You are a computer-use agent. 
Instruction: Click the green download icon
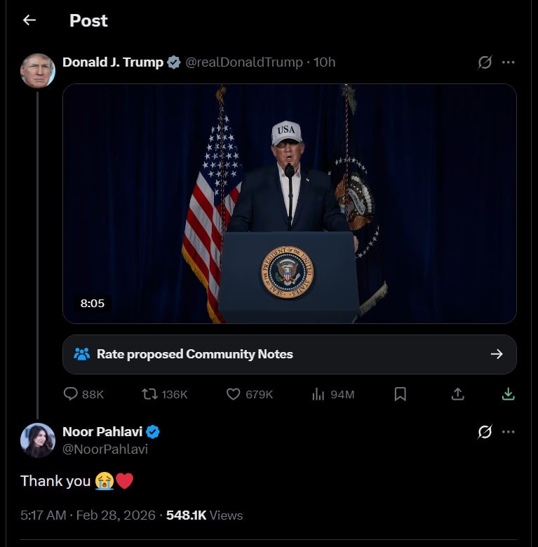[509, 394]
